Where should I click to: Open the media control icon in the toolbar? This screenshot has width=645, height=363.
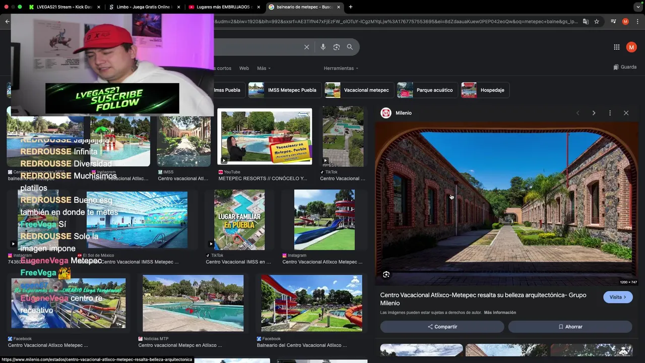(613, 22)
